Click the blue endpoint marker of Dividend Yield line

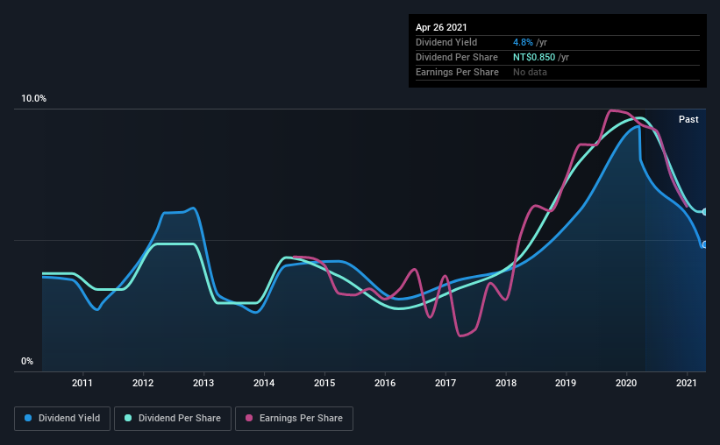(x=705, y=245)
